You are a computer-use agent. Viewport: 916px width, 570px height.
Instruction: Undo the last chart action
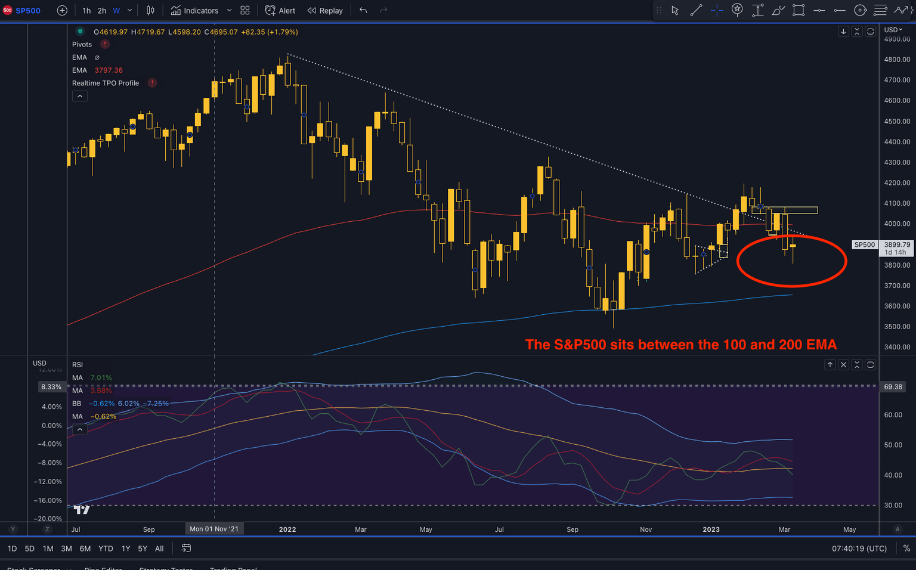tap(363, 10)
